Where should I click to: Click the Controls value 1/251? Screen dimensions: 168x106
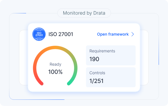pos(96,81)
